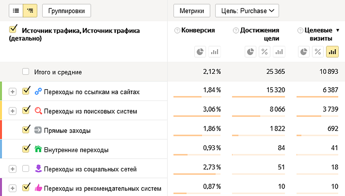Click the Достижения цели column header
The height and width of the screenshot is (196, 345).
(x=259, y=34)
